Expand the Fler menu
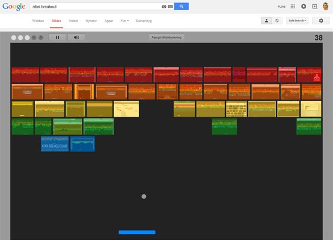 coord(125,21)
